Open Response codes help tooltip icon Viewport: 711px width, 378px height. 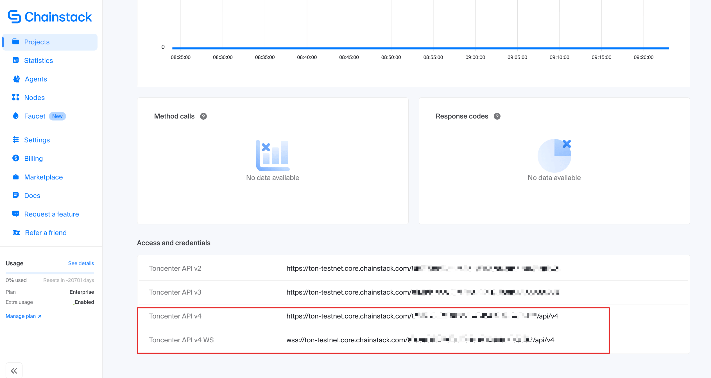(x=497, y=116)
